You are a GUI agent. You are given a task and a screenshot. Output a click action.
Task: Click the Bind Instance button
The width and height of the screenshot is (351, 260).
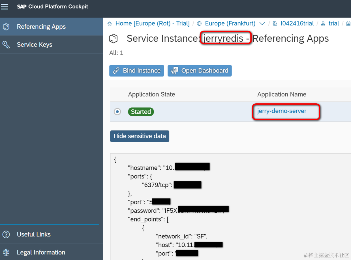137,71
